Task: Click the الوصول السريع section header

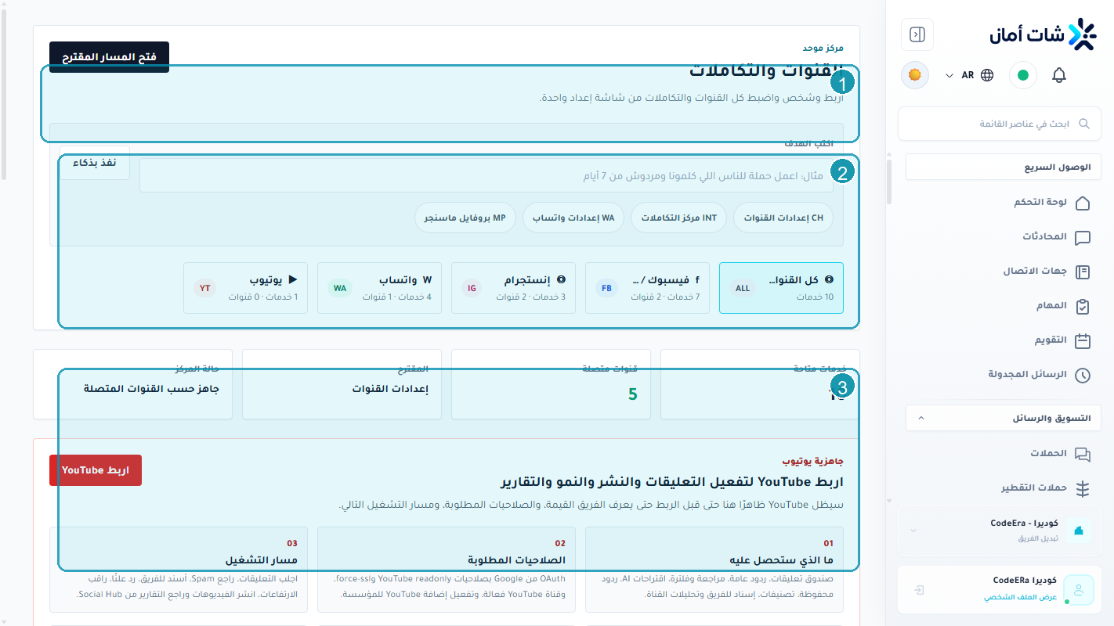Action: (x=1004, y=167)
